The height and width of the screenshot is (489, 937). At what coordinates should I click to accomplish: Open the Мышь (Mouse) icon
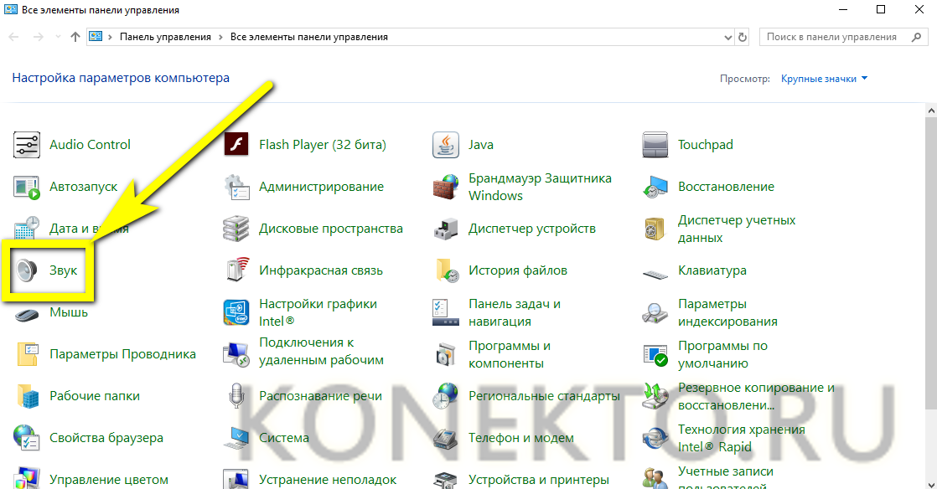point(28,312)
